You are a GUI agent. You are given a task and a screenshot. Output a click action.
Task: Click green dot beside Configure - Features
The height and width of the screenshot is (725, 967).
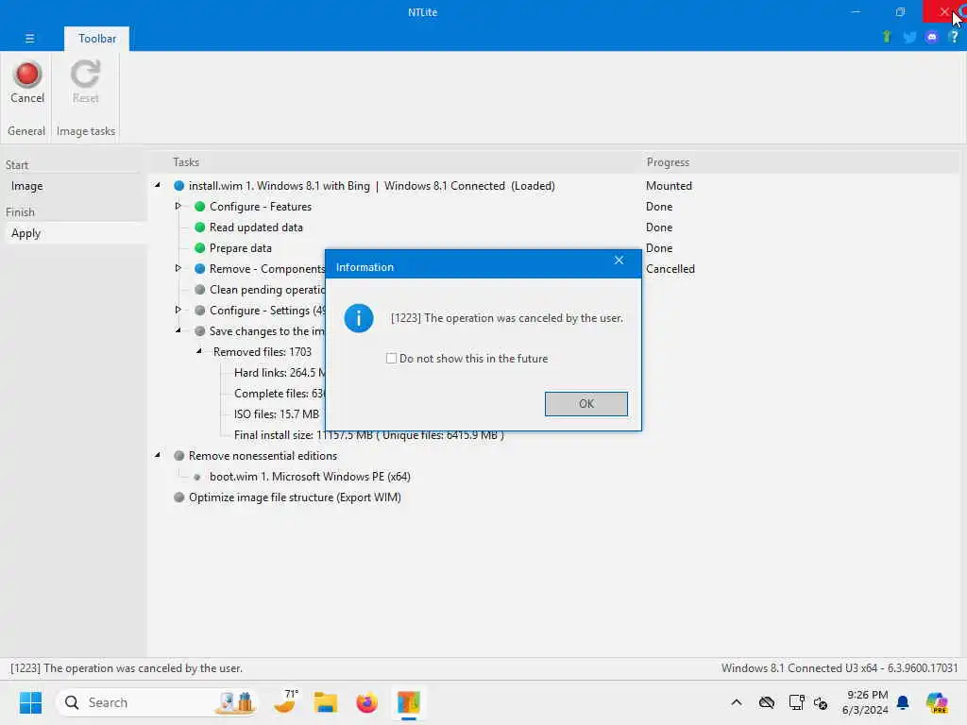coord(200,207)
